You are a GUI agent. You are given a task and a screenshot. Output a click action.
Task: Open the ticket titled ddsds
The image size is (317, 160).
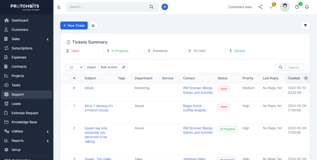point(89,88)
